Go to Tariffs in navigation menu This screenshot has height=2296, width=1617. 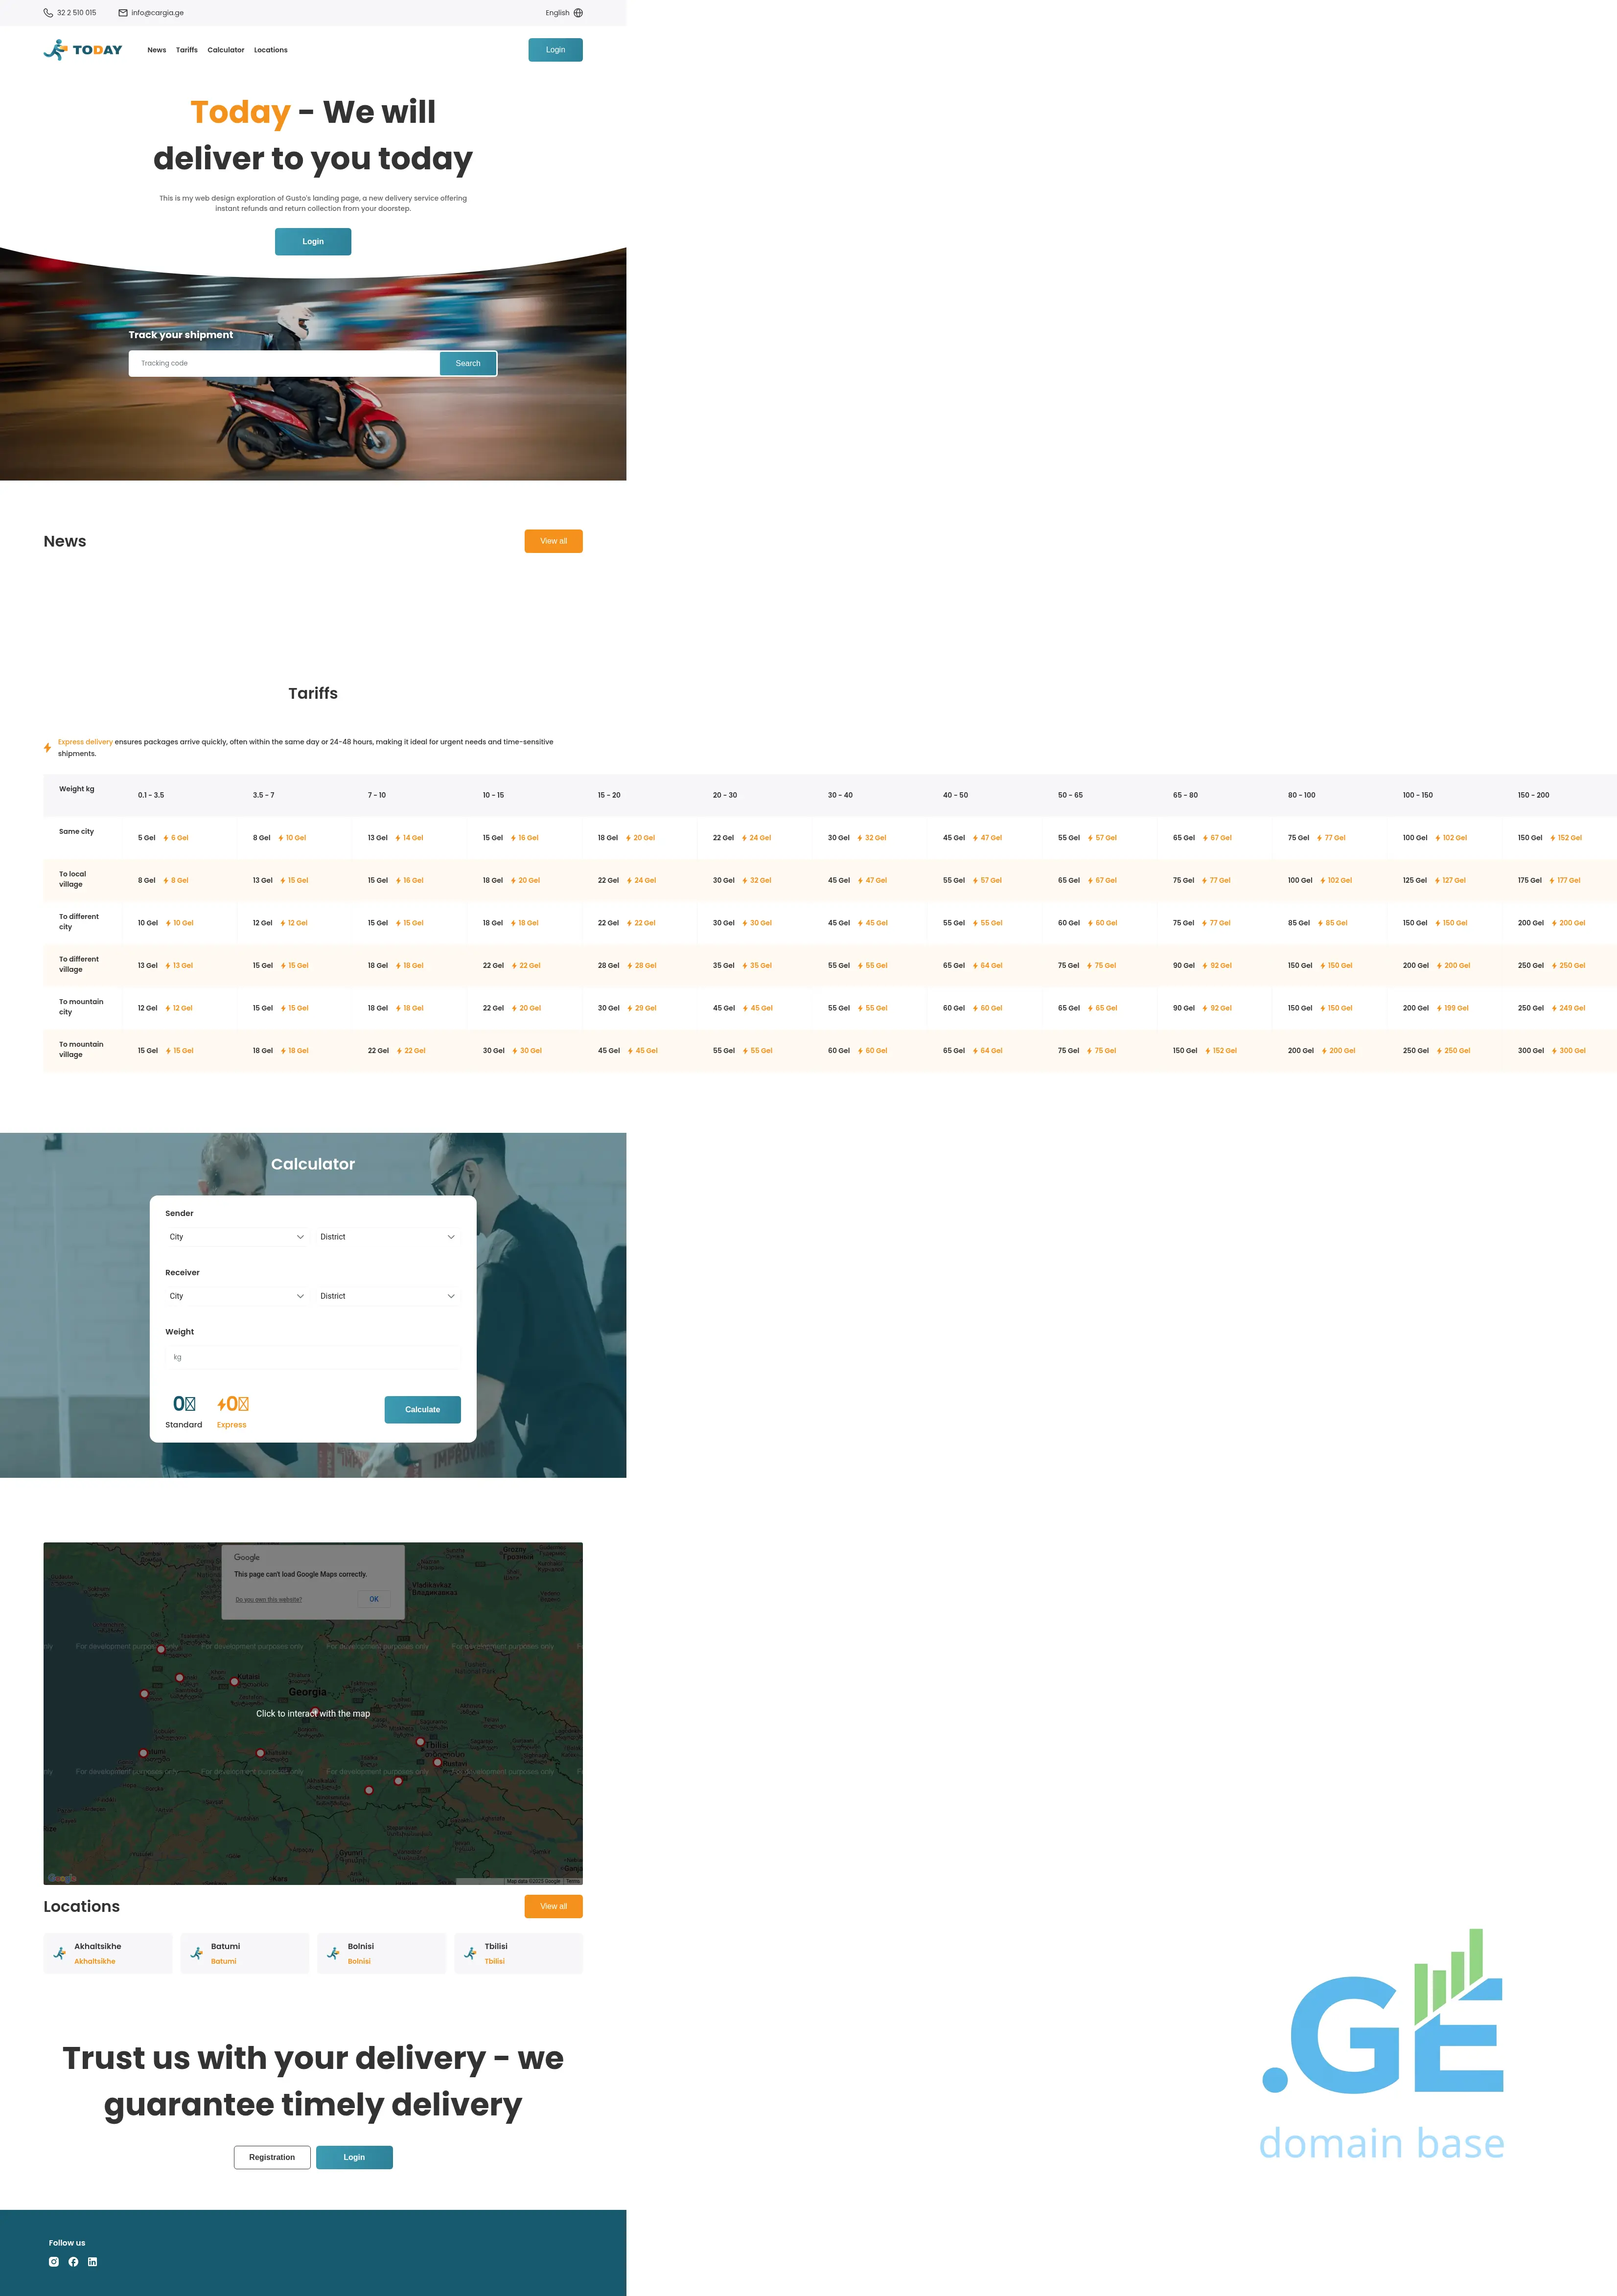coord(187,50)
